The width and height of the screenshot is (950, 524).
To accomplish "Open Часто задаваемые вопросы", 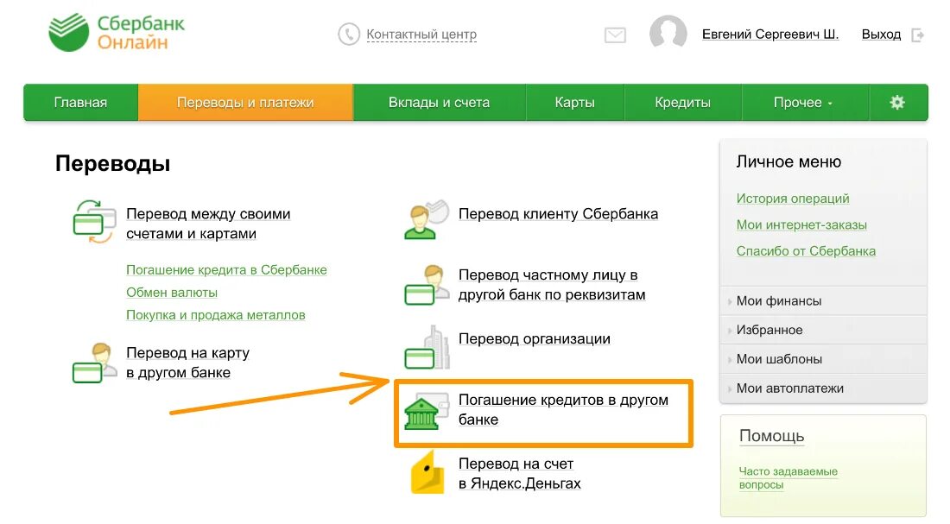I will tap(788, 478).
